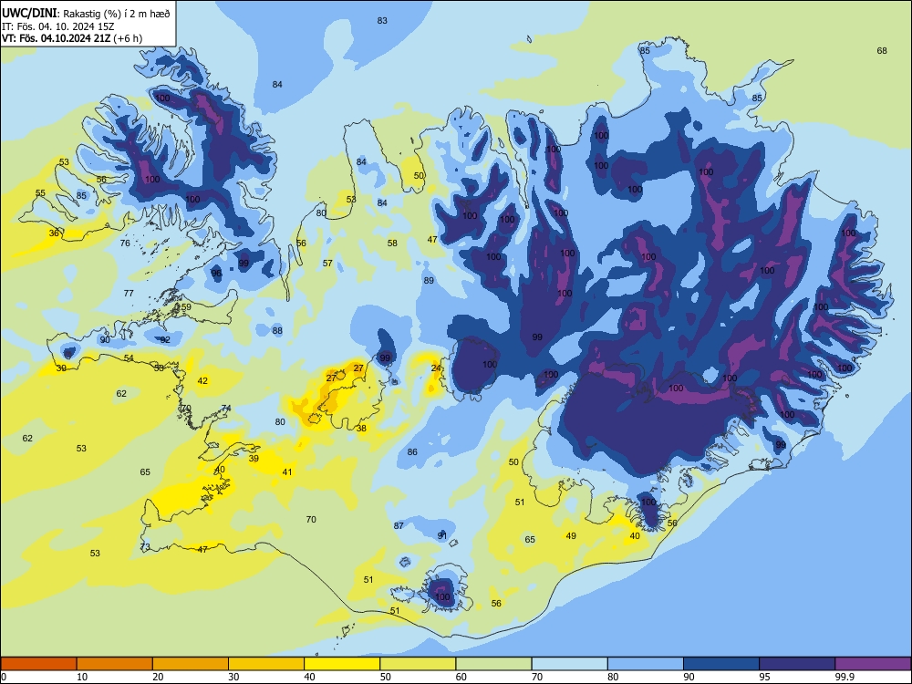
Task: Select the bright yellow 40–50 legend swatch
Action: [x=342, y=664]
